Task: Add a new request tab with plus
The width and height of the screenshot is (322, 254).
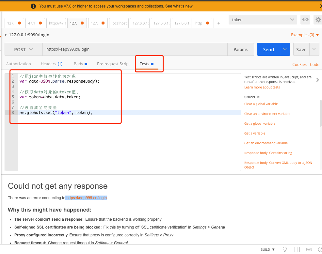Action: [219, 23]
